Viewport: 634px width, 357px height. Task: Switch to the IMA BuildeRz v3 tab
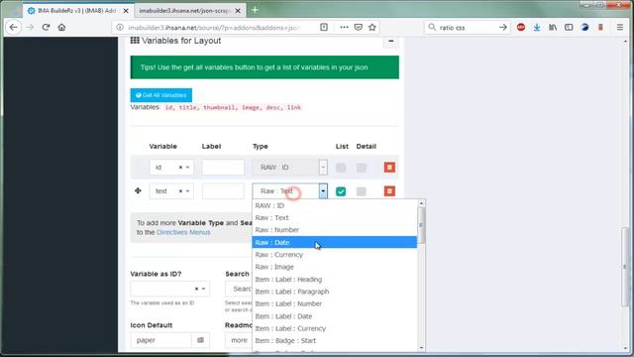click(x=77, y=11)
